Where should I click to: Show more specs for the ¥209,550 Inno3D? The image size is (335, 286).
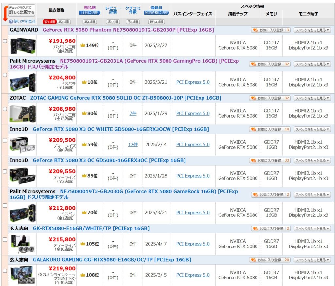(x=312, y=160)
